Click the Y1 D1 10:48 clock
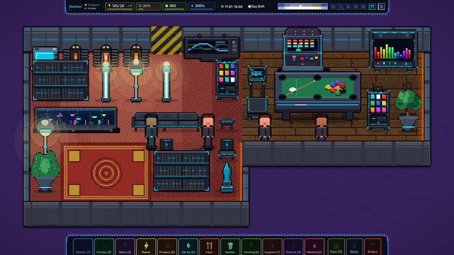This screenshot has width=454, height=255. pyautogui.click(x=232, y=6)
